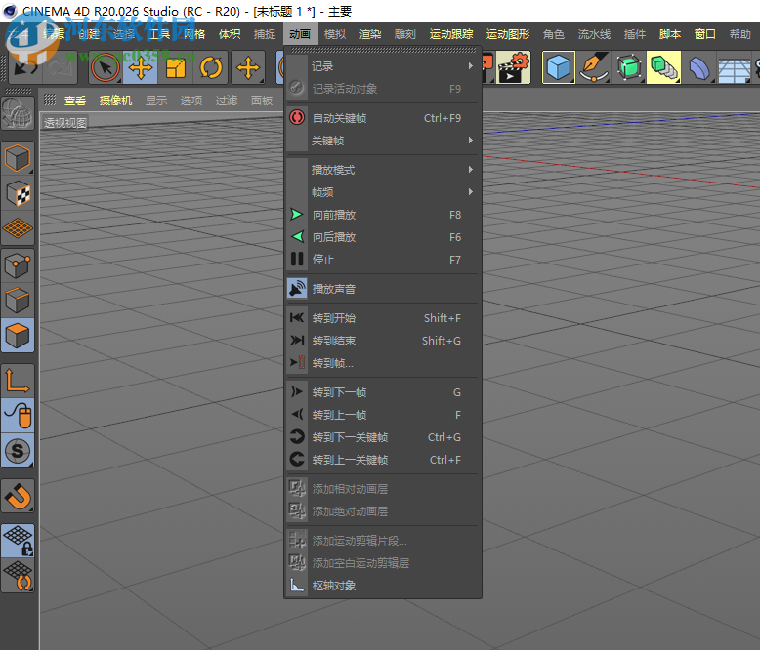
Task: Choose 向后播放 play backward
Action: coord(382,237)
